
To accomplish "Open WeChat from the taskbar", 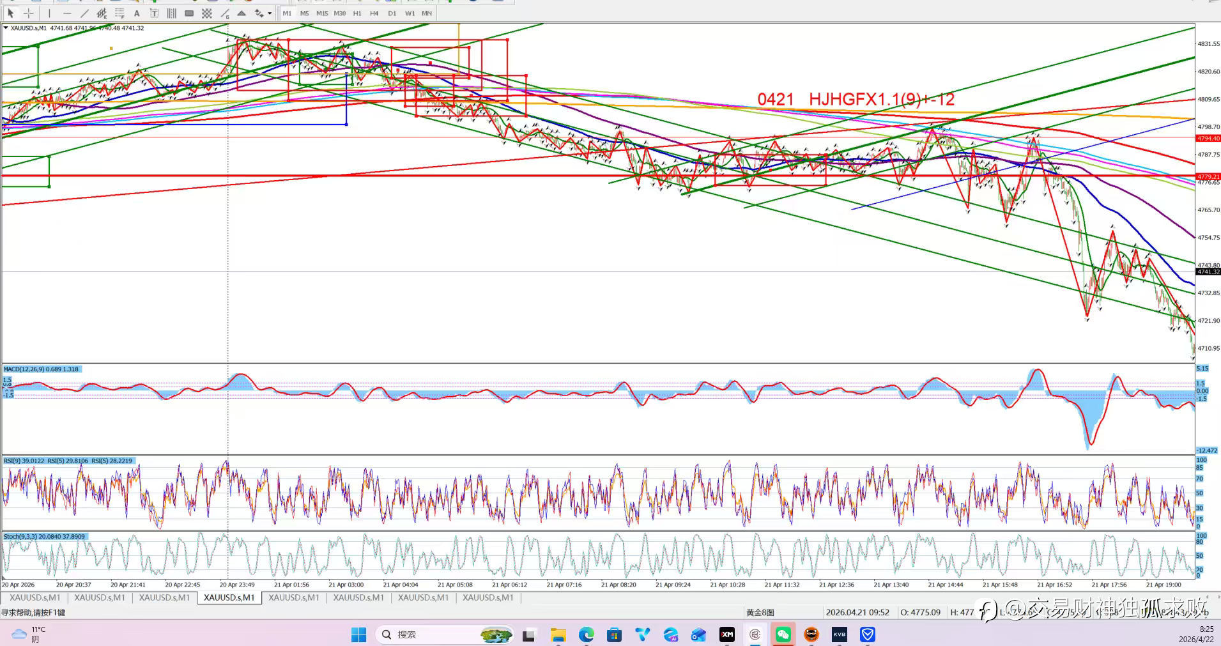I will click(783, 634).
